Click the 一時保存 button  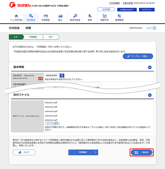142,152
